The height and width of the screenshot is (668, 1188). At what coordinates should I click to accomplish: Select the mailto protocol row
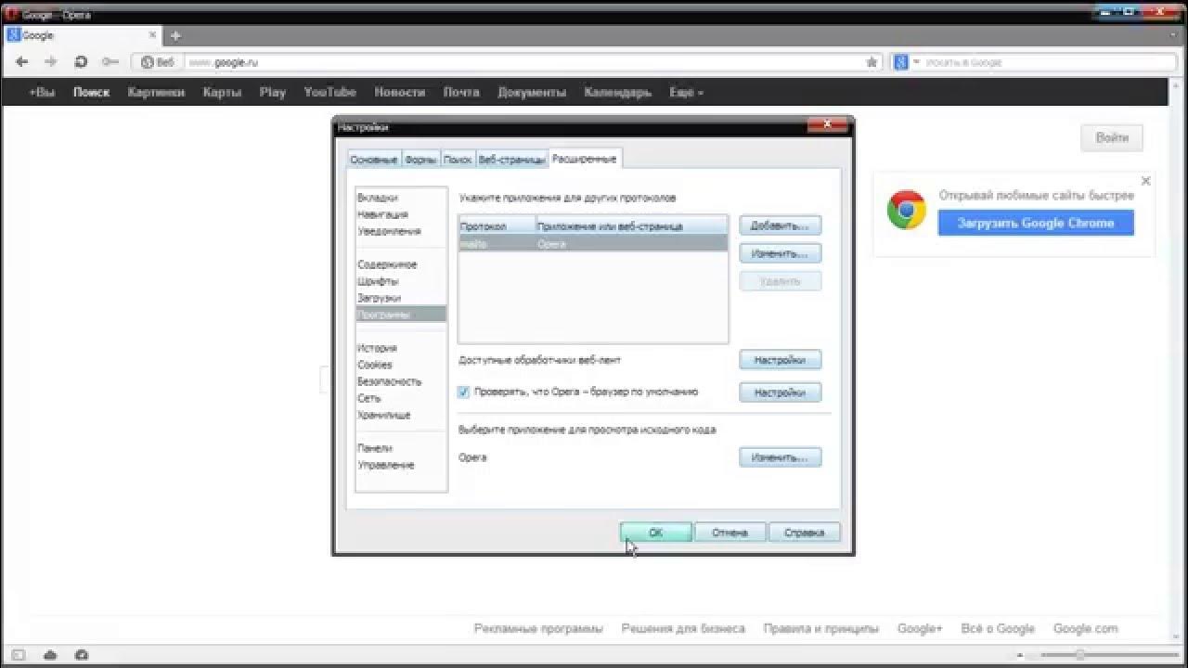593,243
